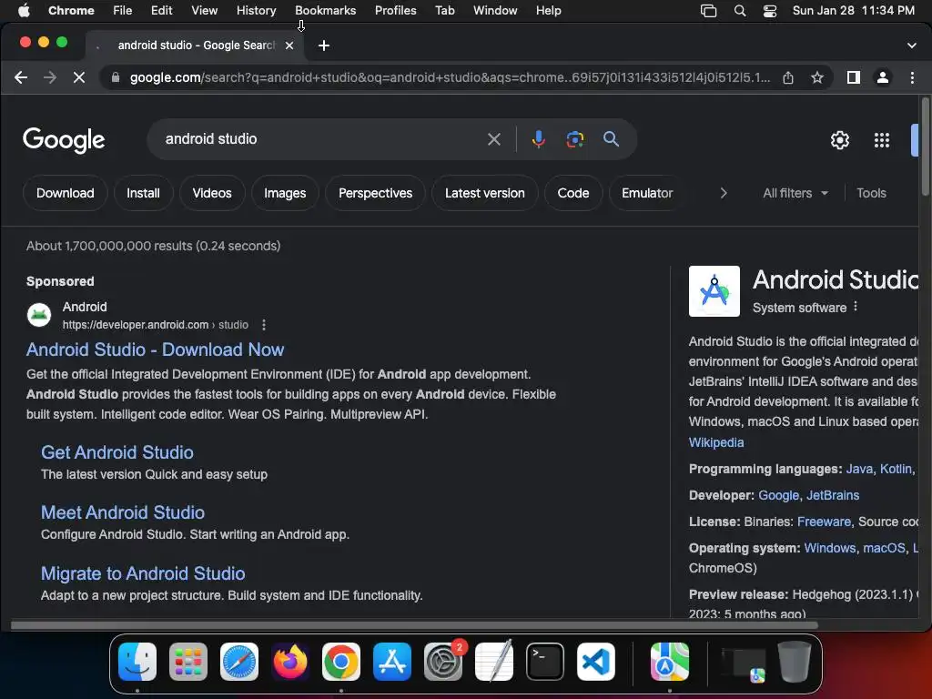
Task: Select the Download filter chip
Action: [66, 193]
